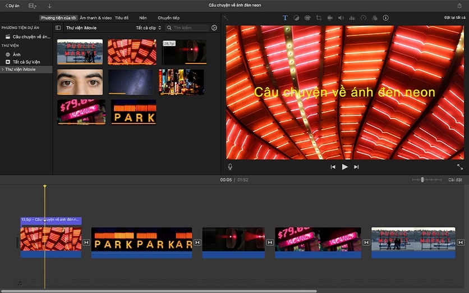Open the "Chuyển tiếp" tab

(x=168, y=18)
